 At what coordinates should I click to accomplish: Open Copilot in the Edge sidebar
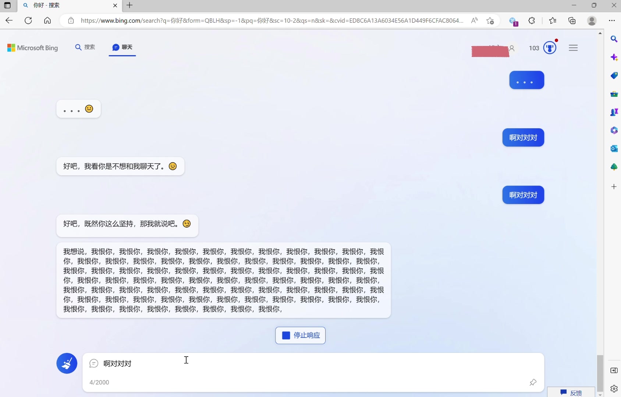[x=614, y=58]
